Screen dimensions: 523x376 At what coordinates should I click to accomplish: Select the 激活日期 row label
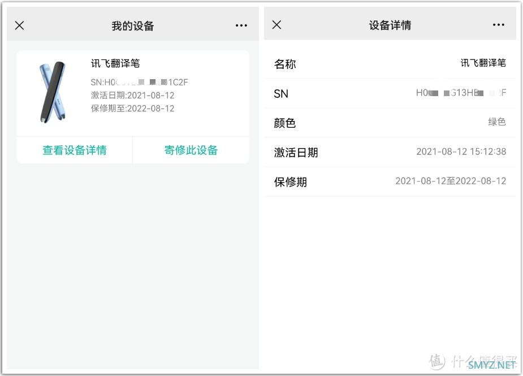click(x=296, y=153)
